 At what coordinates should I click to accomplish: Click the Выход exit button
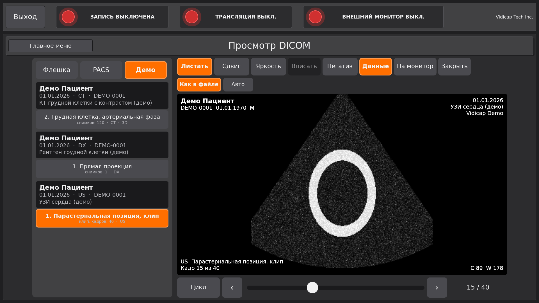25,17
